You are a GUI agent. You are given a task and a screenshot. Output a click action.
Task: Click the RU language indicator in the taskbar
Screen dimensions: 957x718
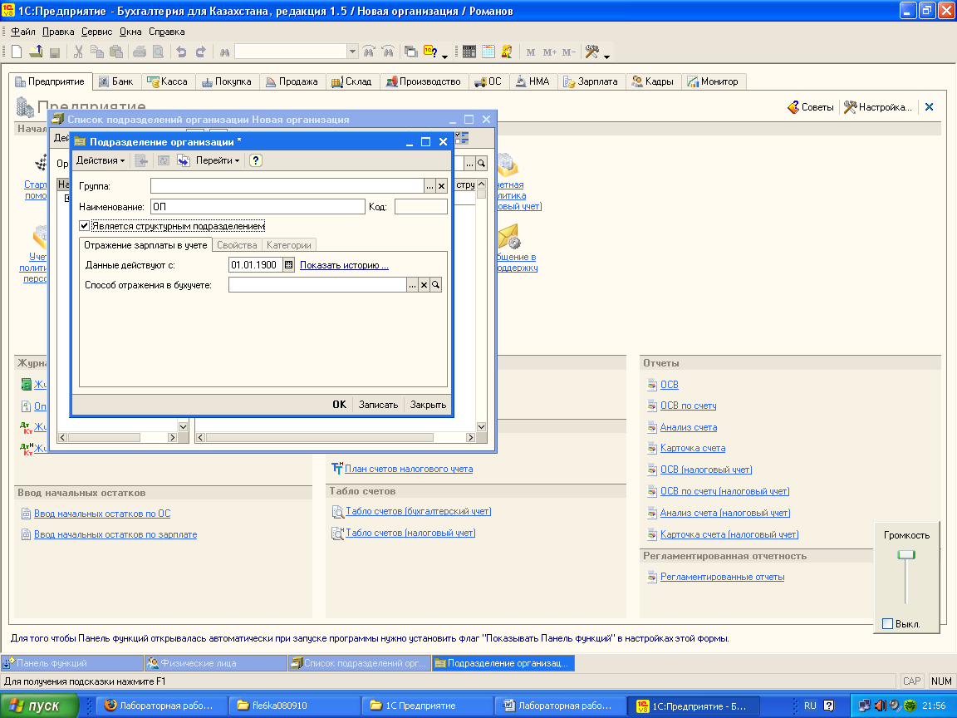(810, 706)
